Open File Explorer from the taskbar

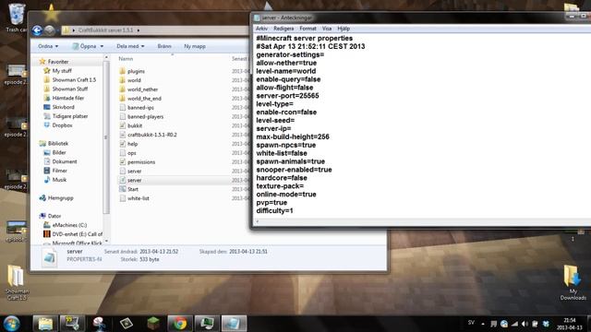pos(45,324)
